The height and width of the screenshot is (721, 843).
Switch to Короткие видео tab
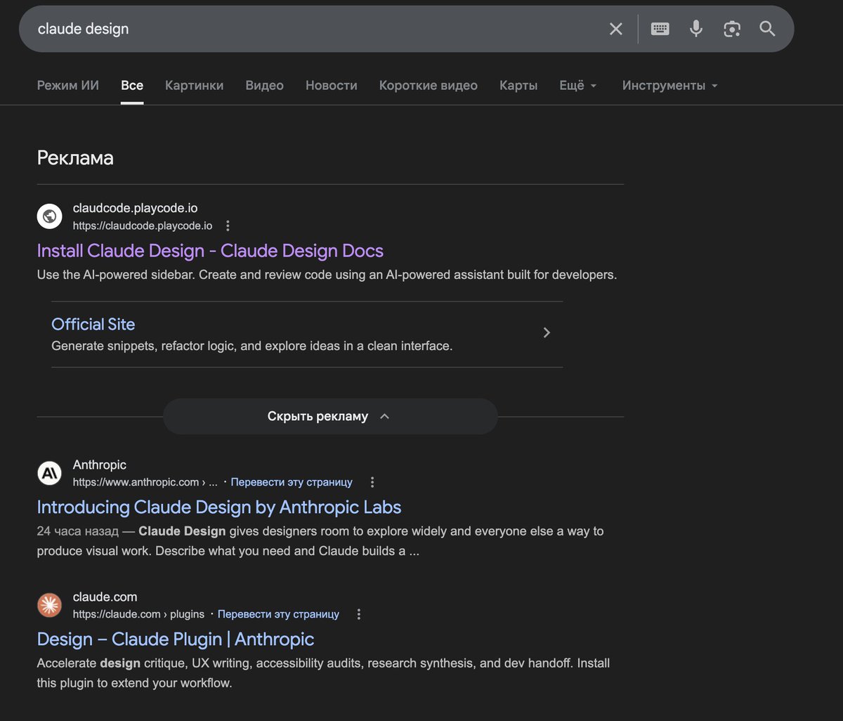429,85
